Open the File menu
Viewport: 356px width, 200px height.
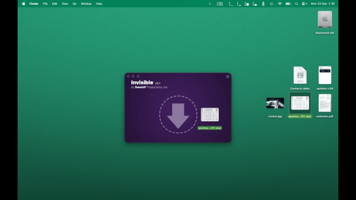(45, 4)
